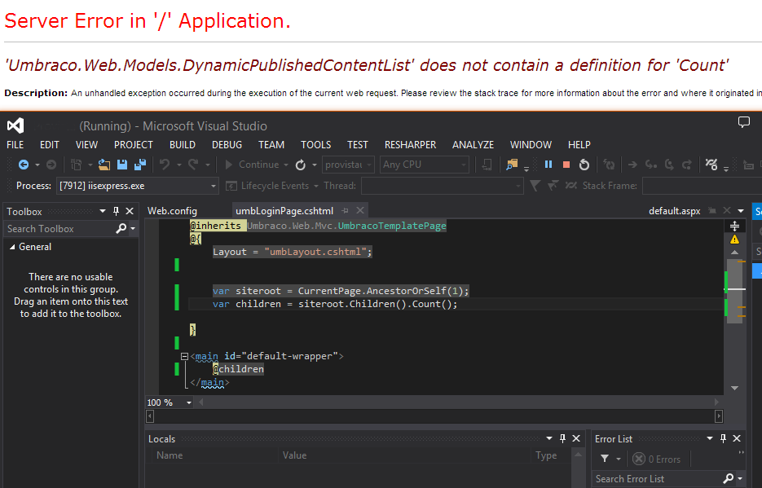Screen dimensions: 762x488
Task: Open the FILE menu
Action: point(15,145)
